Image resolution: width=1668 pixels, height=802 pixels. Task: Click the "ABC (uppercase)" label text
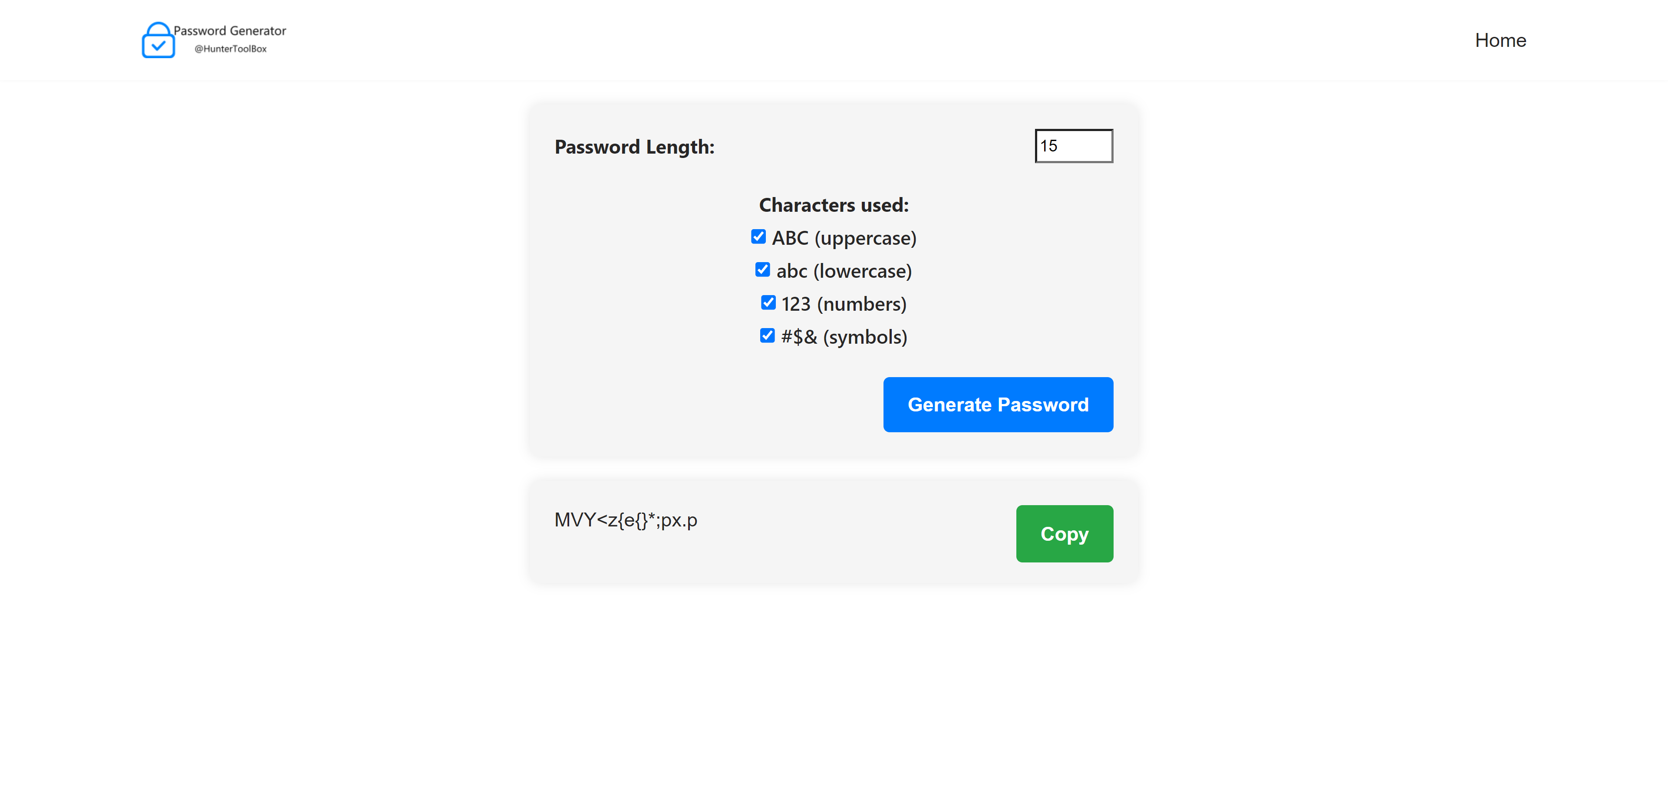(x=844, y=238)
